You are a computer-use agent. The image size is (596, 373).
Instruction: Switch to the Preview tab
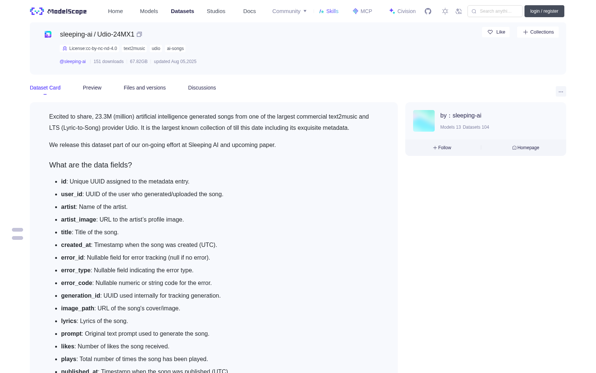92,88
